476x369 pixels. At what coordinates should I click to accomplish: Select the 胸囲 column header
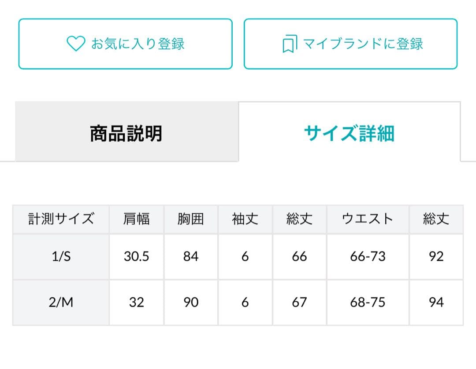[191, 219]
